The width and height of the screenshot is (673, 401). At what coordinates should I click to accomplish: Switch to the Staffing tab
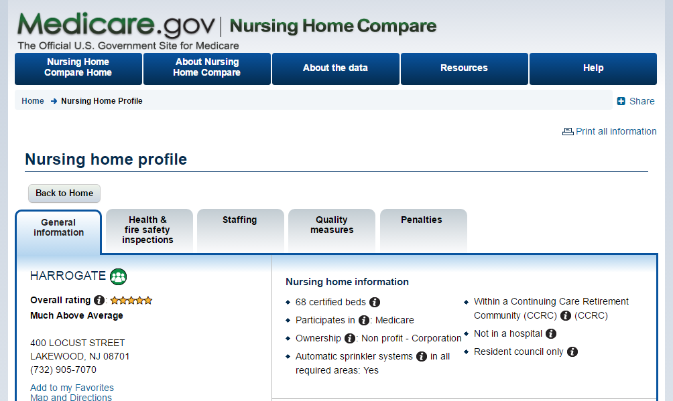pos(239,220)
